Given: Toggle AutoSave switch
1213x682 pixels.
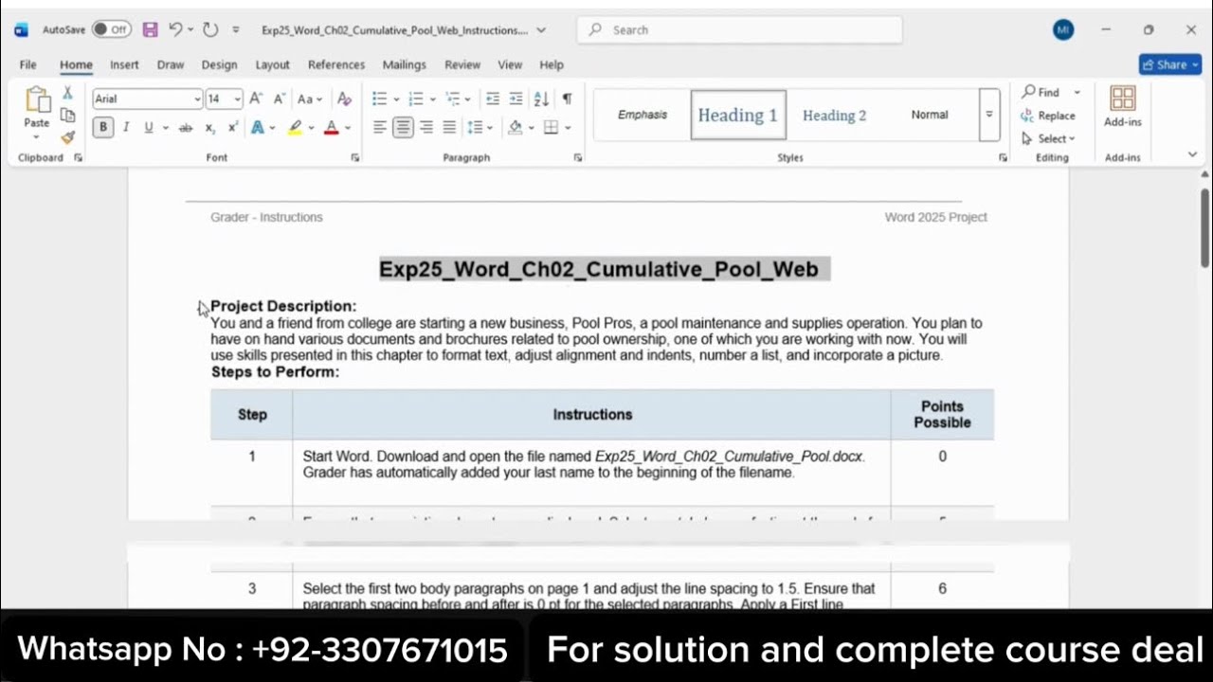Looking at the screenshot, I should pos(112,29).
